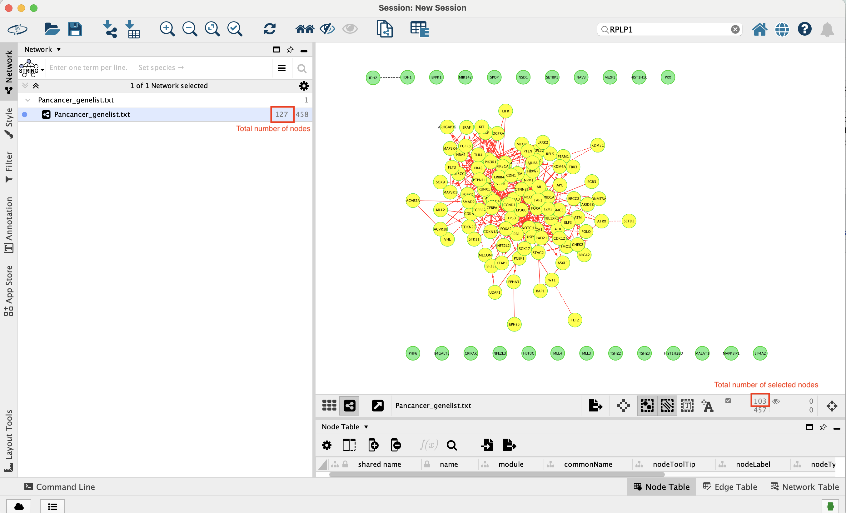Click the Enter one term per line field

[x=88, y=68]
